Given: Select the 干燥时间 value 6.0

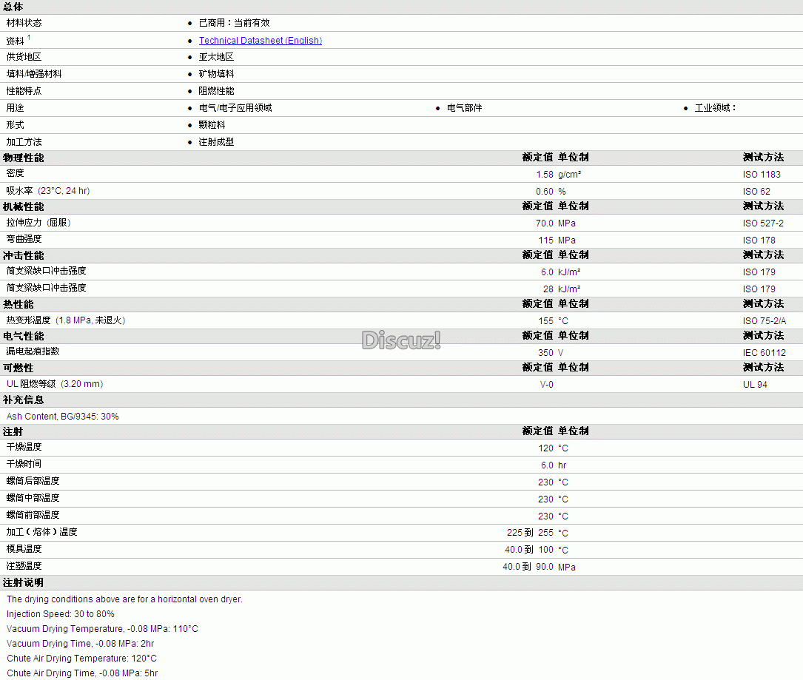Looking at the screenshot, I should click(547, 465).
